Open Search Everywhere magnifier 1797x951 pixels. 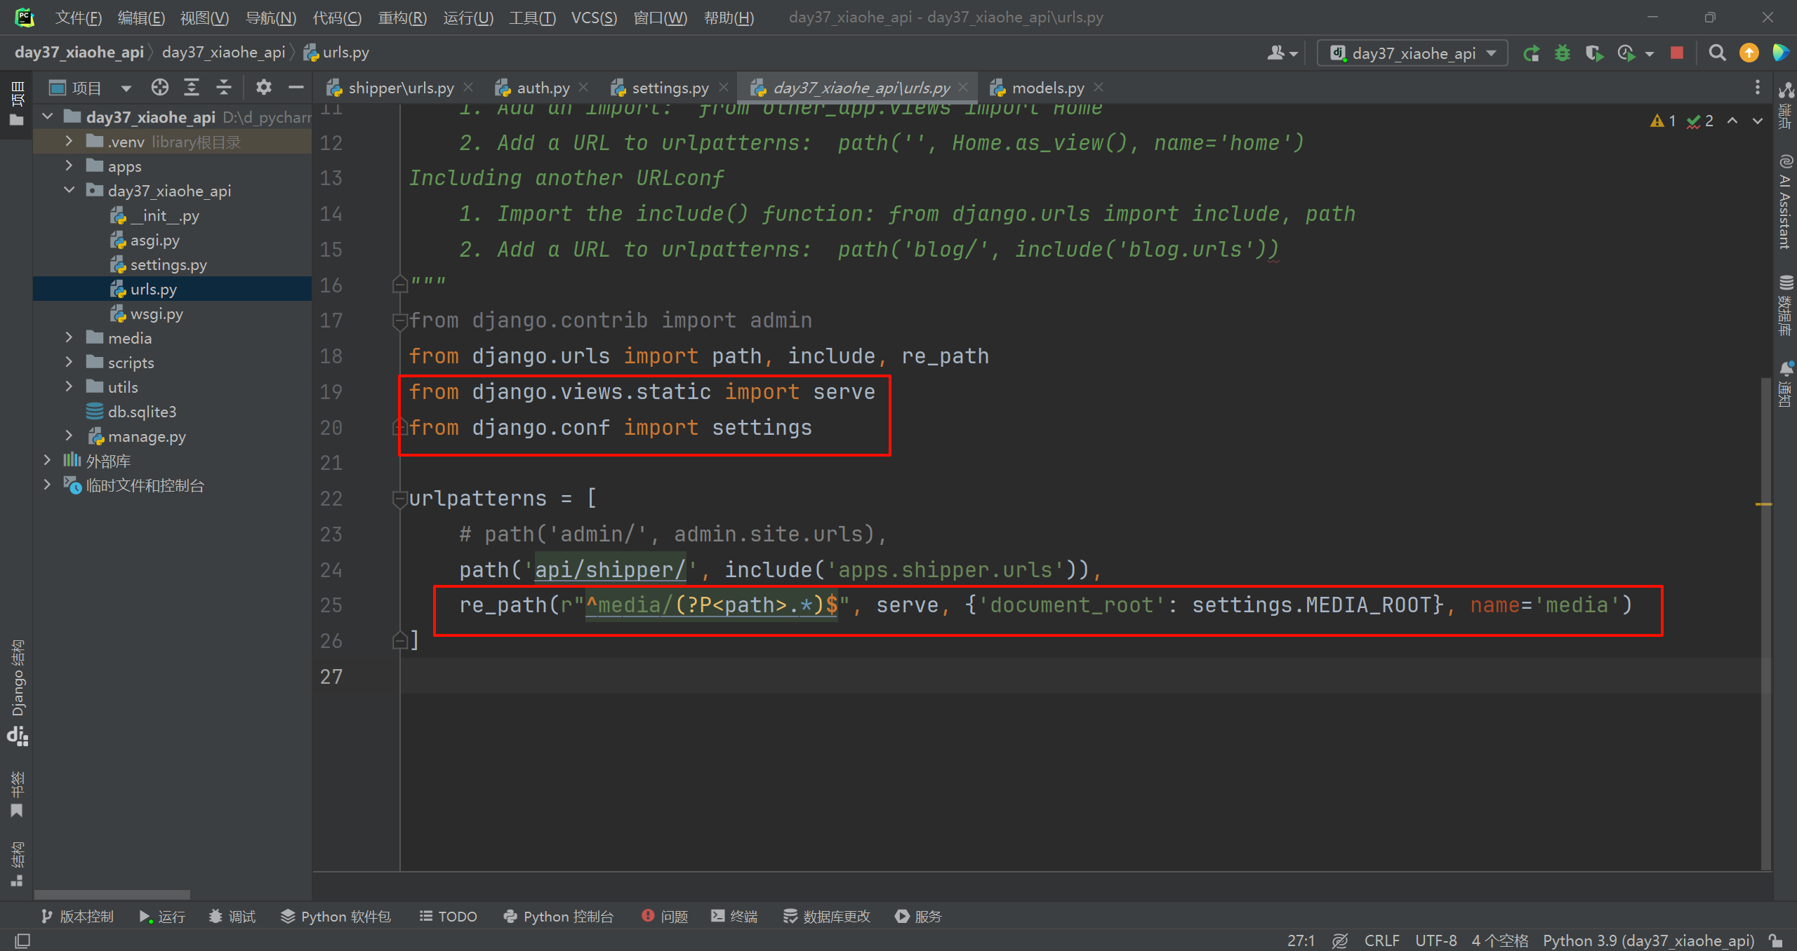pyautogui.click(x=1717, y=53)
